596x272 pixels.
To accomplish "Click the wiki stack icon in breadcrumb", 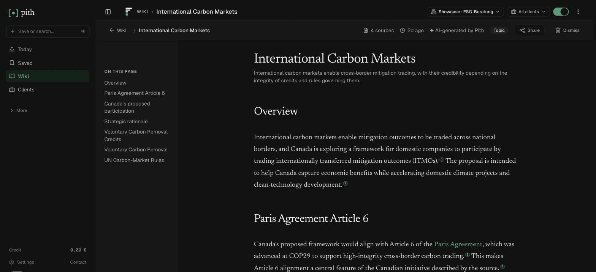I will 128,12.
